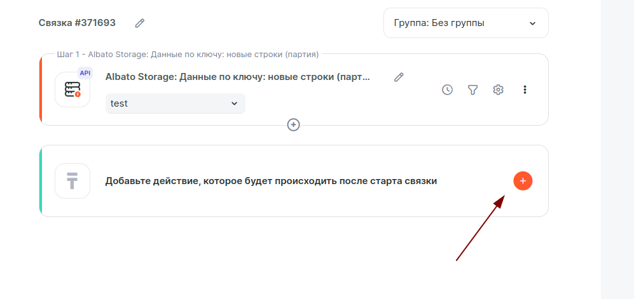The height and width of the screenshot is (299, 634).
Task: Click the Шаг 1 step header label
Action: (x=188, y=55)
